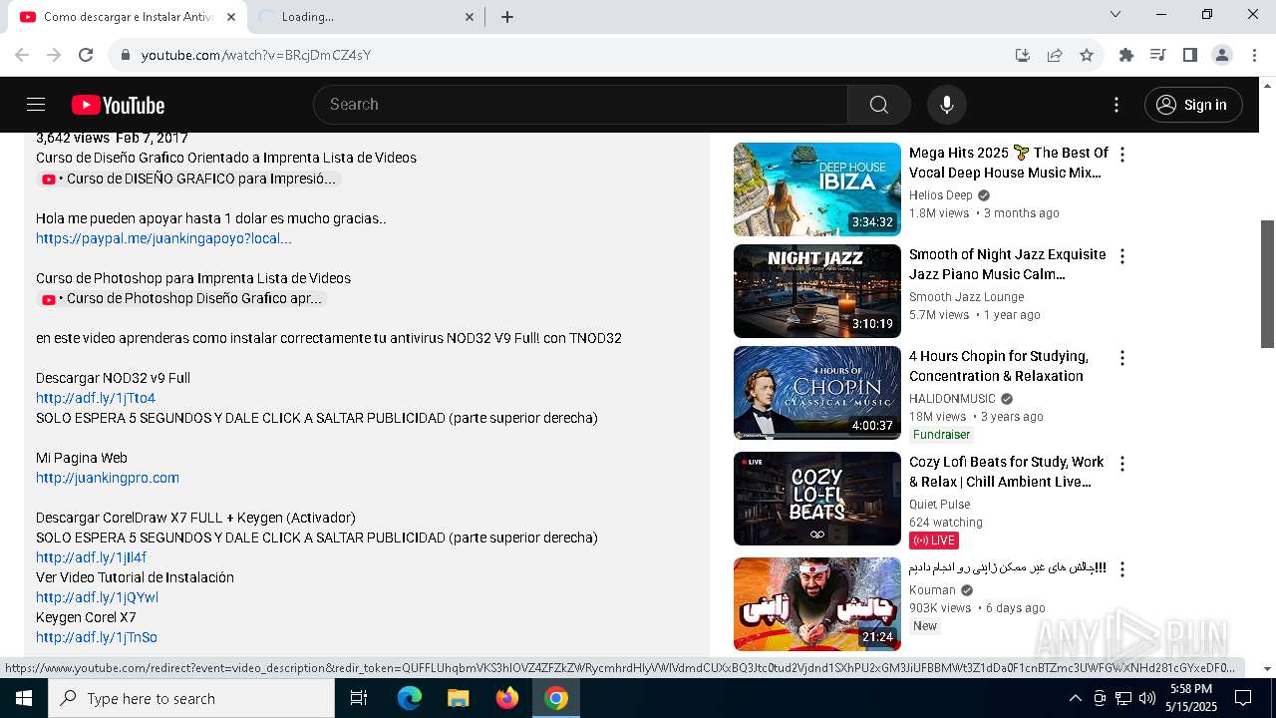Screen dimensions: 1276x718
Task: Open media controls icon in Chrome toolbar
Action: (x=1157, y=55)
